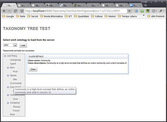
Task: Bookmark the page with the star icon
Action: point(22,11)
